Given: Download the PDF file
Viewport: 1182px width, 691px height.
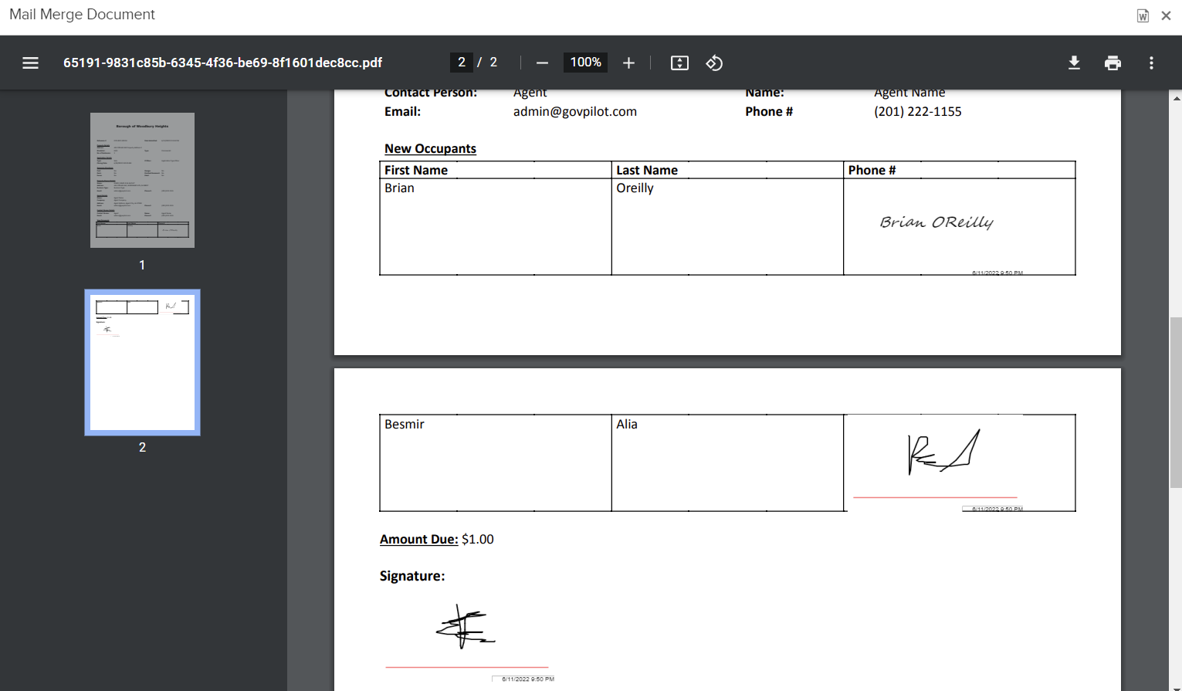Looking at the screenshot, I should tap(1074, 63).
